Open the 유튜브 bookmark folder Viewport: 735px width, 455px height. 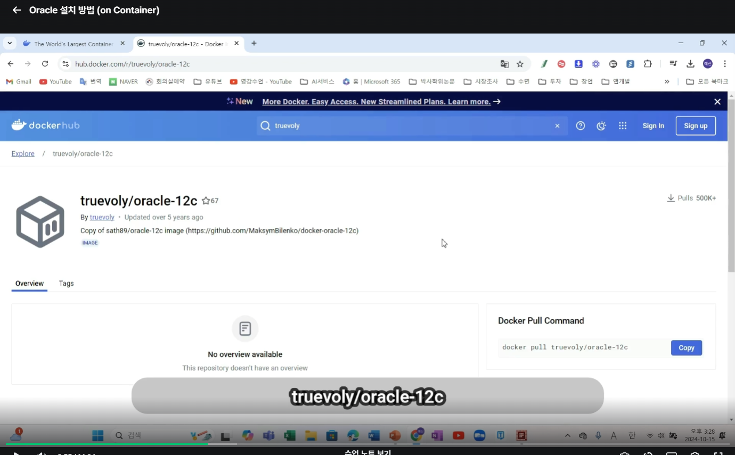[208, 81]
